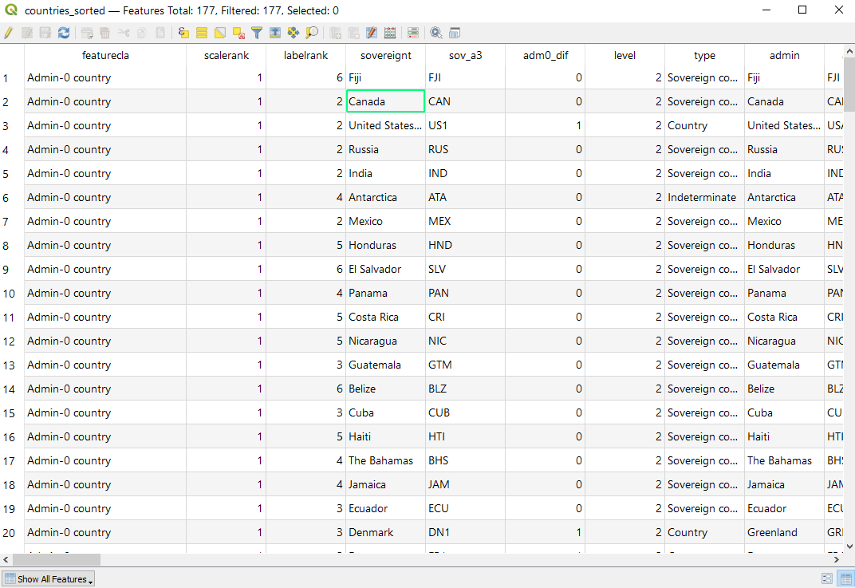Screen dimensions: 855x588
Task: Click Fiji in sovereignt column
Action: (385, 77)
